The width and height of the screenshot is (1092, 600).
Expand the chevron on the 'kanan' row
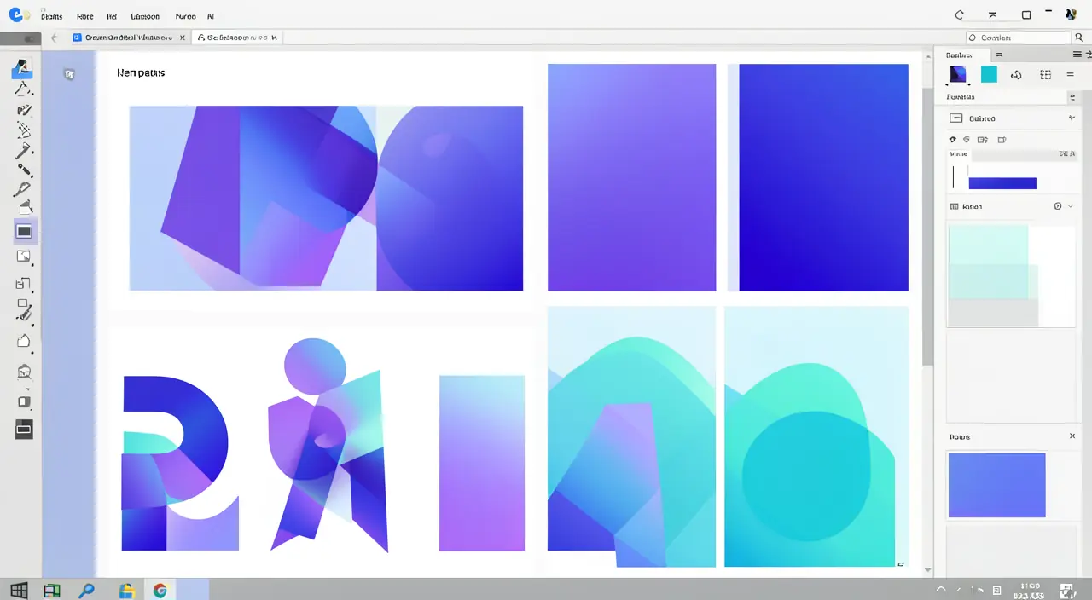pos(1070,206)
